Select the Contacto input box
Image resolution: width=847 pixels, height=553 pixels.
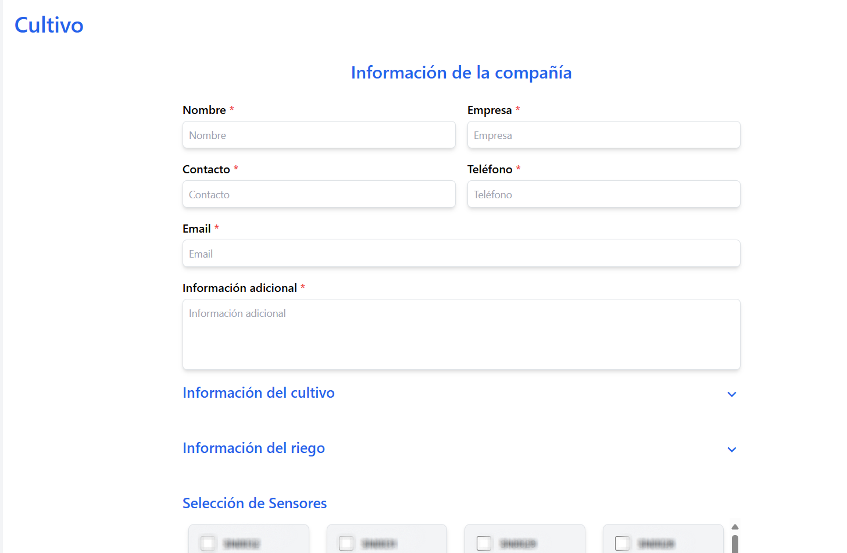click(x=319, y=194)
